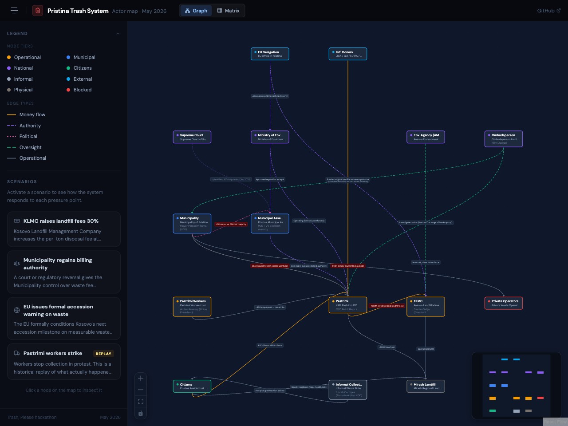Click the red trash can logo icon

tap(38, 11)
